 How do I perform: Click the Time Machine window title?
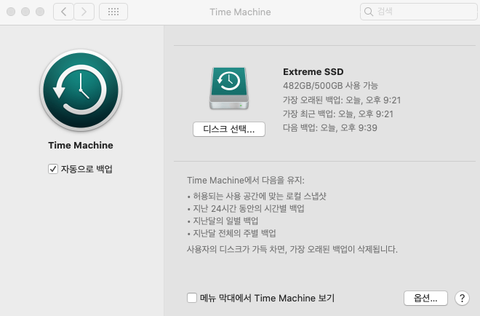tap(240, 12)
